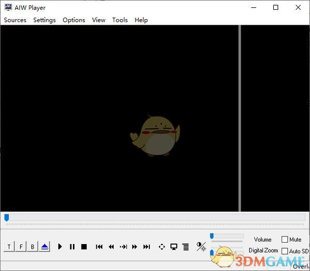Click the Volume slider track

pos(227,236)
